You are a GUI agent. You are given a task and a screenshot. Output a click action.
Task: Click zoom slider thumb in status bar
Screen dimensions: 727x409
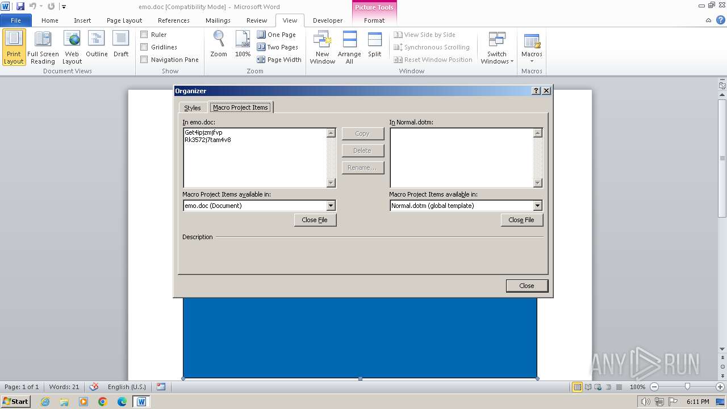click(x=687, y=387)
